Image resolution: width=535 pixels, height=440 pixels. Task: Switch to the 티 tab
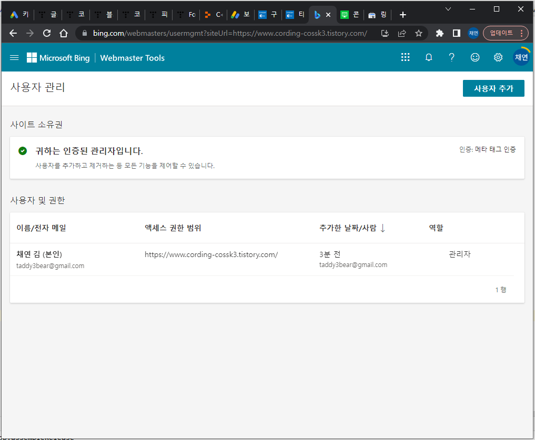296,15
